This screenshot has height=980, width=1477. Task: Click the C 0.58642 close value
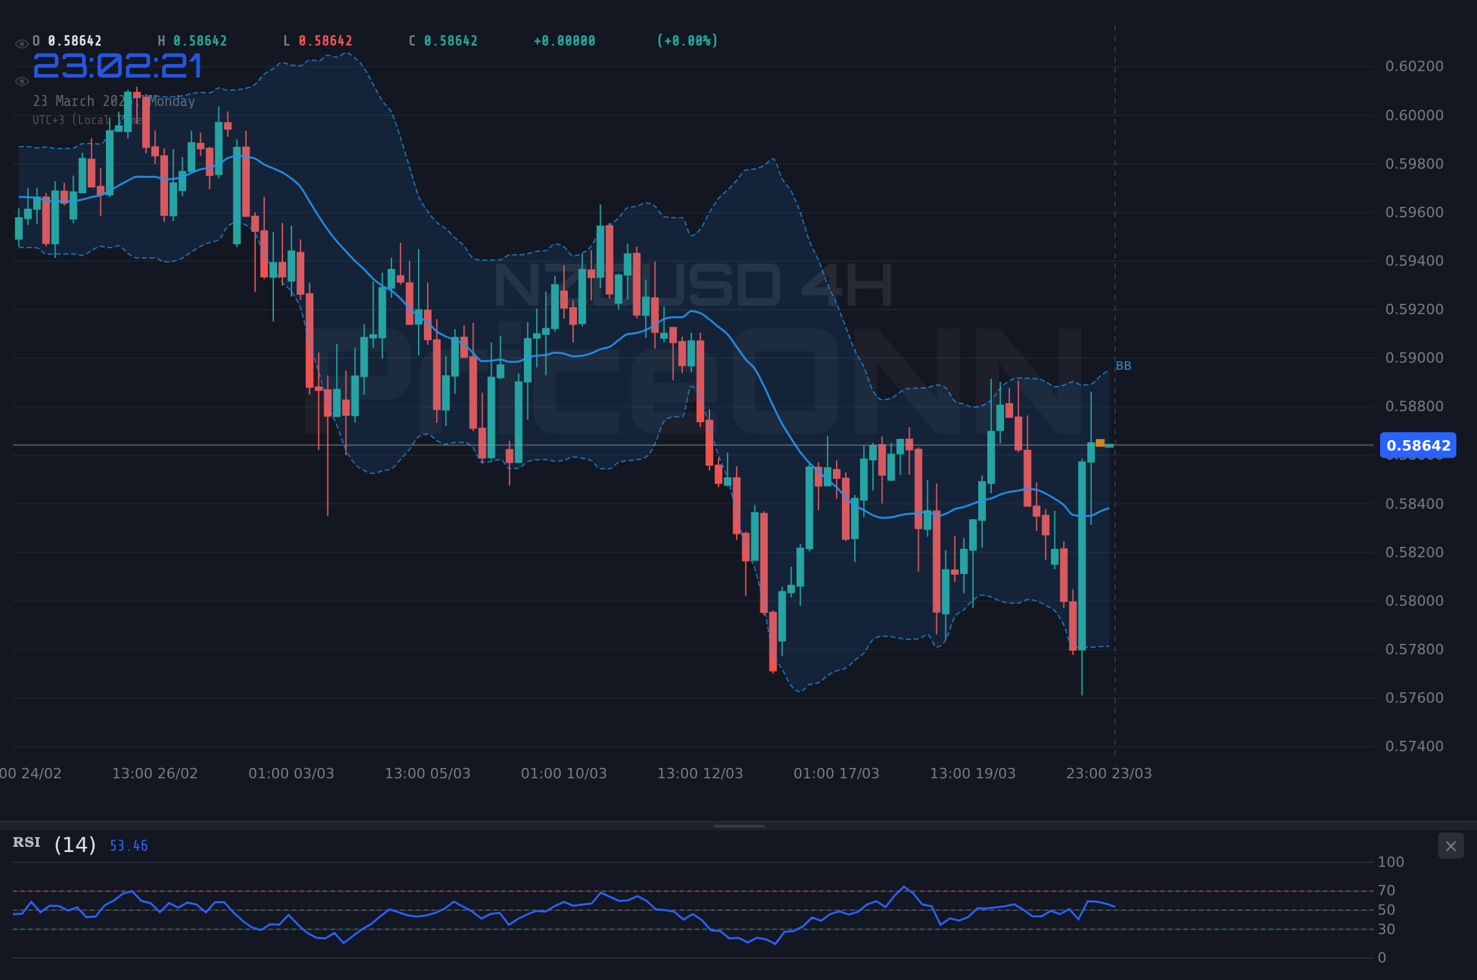(x=443, y=41)
